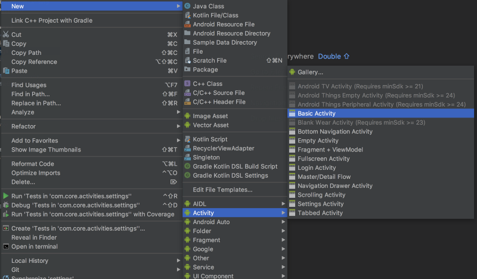
Task: Select Settings Activity entry
Action: pos(380,204)
